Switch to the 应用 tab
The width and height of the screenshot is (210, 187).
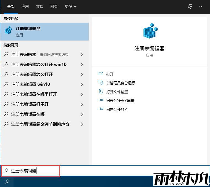[x=25, y=6]
